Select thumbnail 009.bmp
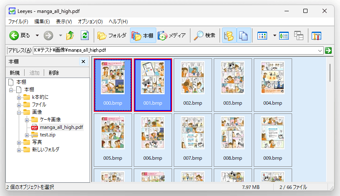The image size is (340, 196). click(x=273, y=140)
